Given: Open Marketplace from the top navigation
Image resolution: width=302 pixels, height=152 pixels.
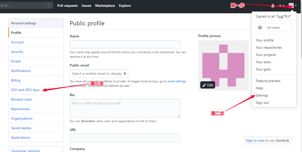Looking at the screenshot, I should click(x=105, y=6).
